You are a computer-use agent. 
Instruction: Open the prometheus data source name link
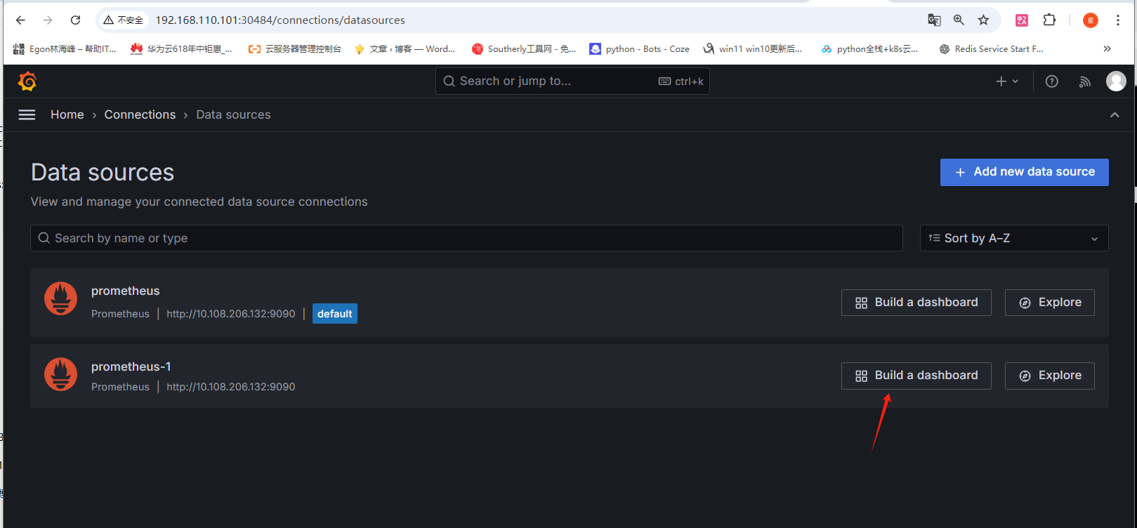pos(126,291)
